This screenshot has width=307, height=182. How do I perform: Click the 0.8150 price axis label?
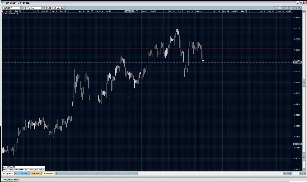pyautogui.click(x=297, y=18)
